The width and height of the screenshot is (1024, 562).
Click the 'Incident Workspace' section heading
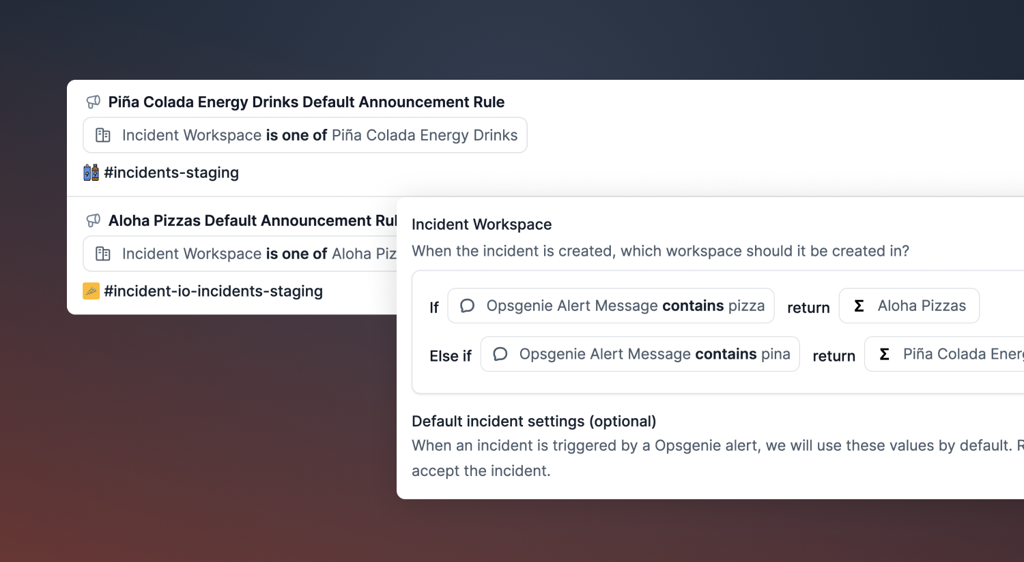pos(481,224)
